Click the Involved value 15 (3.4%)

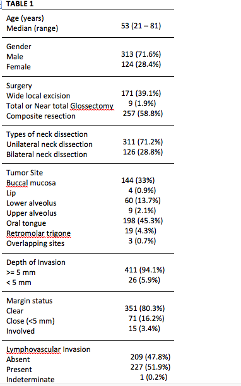point(144,329)
